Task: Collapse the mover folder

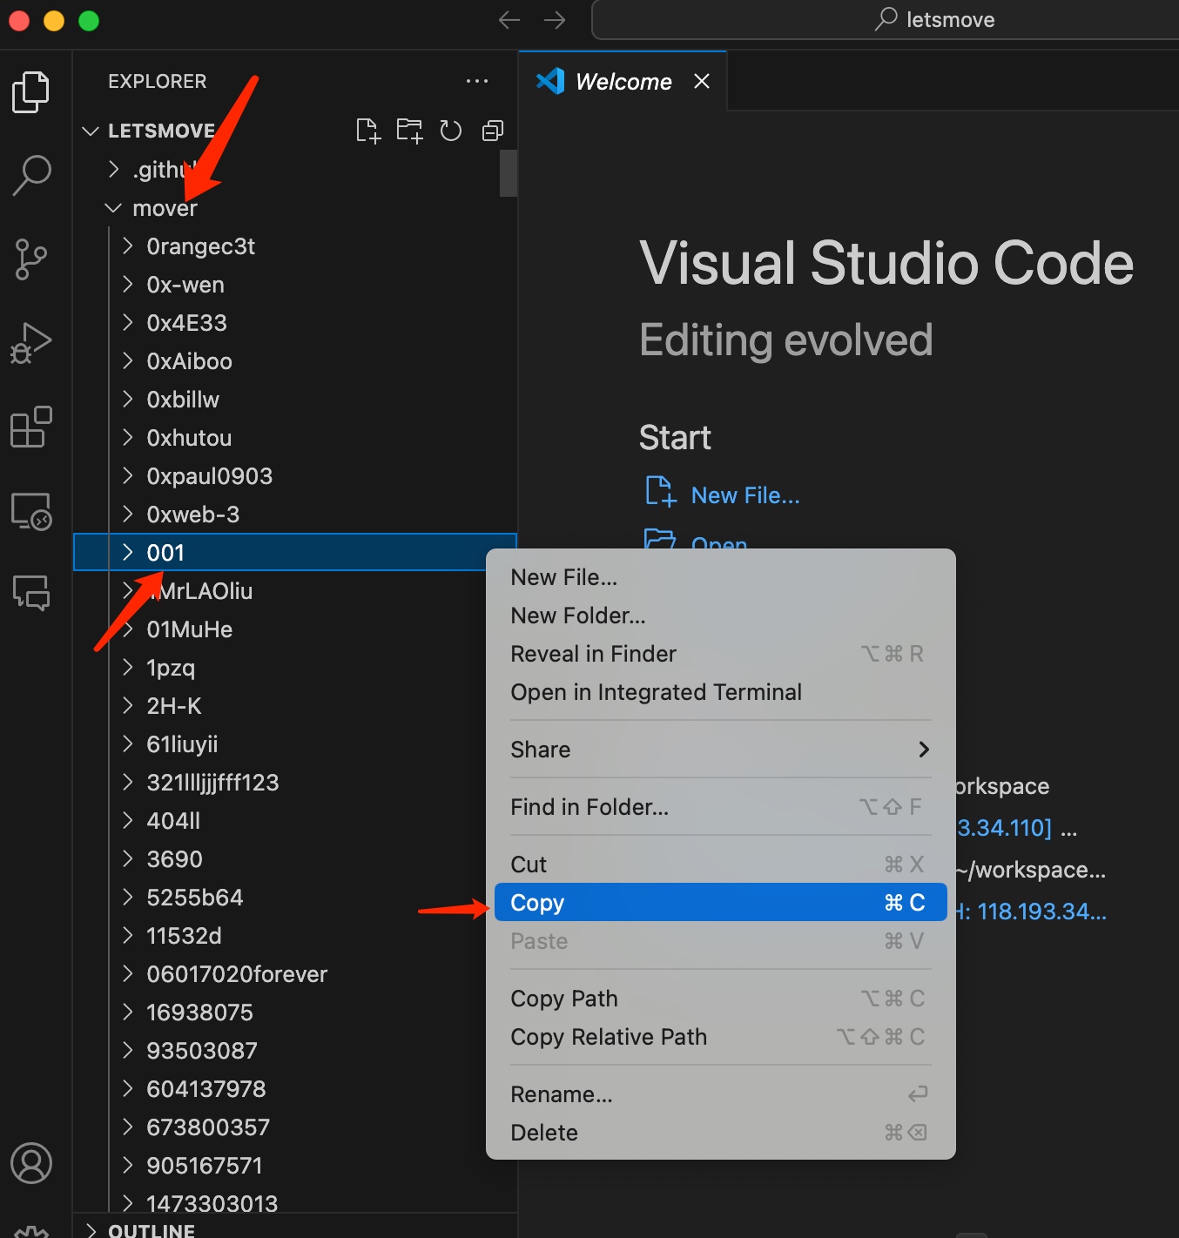Action: (x=296, y=208)
